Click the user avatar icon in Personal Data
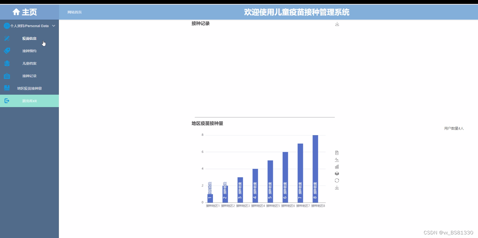 pos(7,26)
